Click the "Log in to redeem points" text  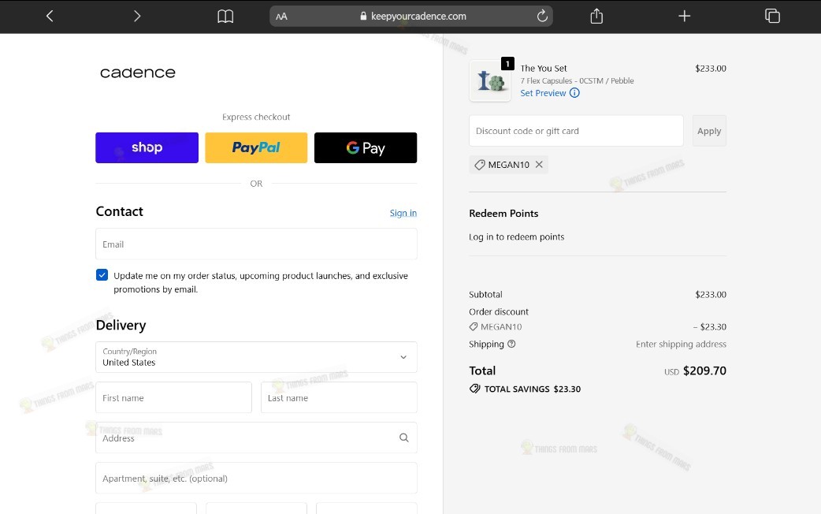tap(517, 237)
